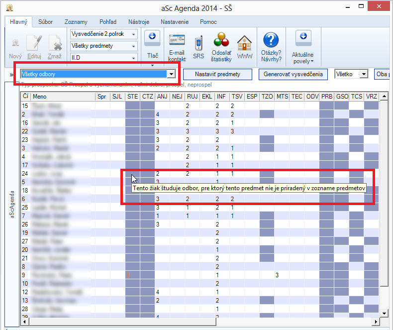
Task: Click the horizontal scrollbar thumb
Action: (122, 322)
